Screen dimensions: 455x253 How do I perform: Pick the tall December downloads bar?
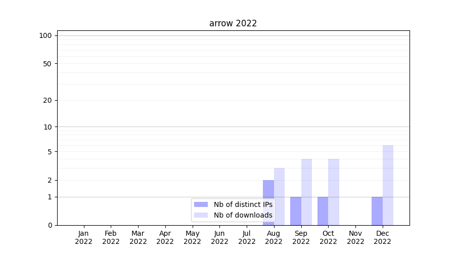pyautogui.click(x=388, y=185)
